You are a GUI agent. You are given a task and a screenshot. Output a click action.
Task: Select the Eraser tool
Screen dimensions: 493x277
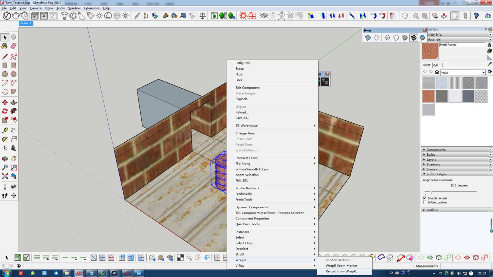point(13,46)
